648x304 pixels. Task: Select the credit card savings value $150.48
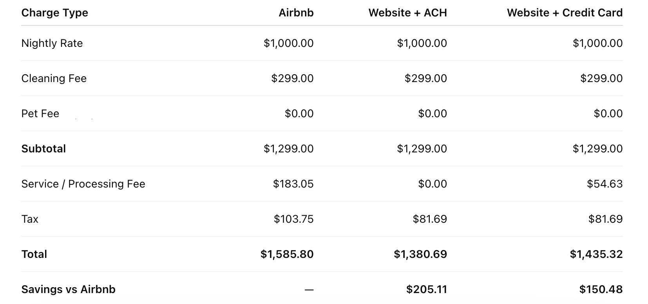601,289
